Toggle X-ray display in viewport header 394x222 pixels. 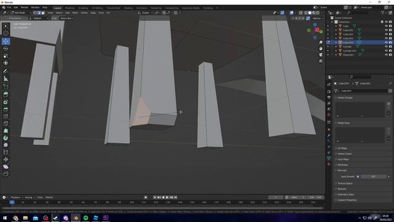(301, 12)
